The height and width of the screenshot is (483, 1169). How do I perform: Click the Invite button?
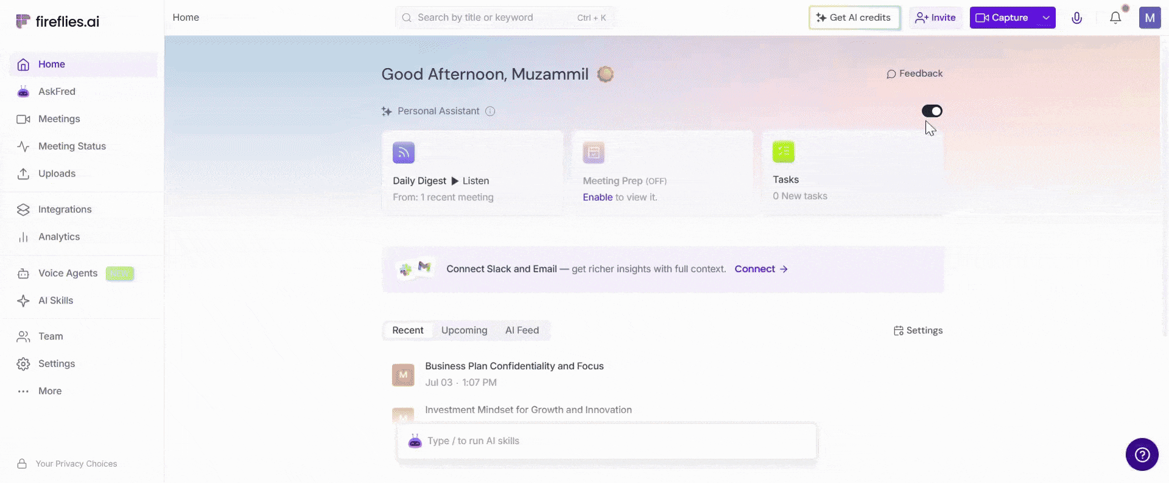936,18
